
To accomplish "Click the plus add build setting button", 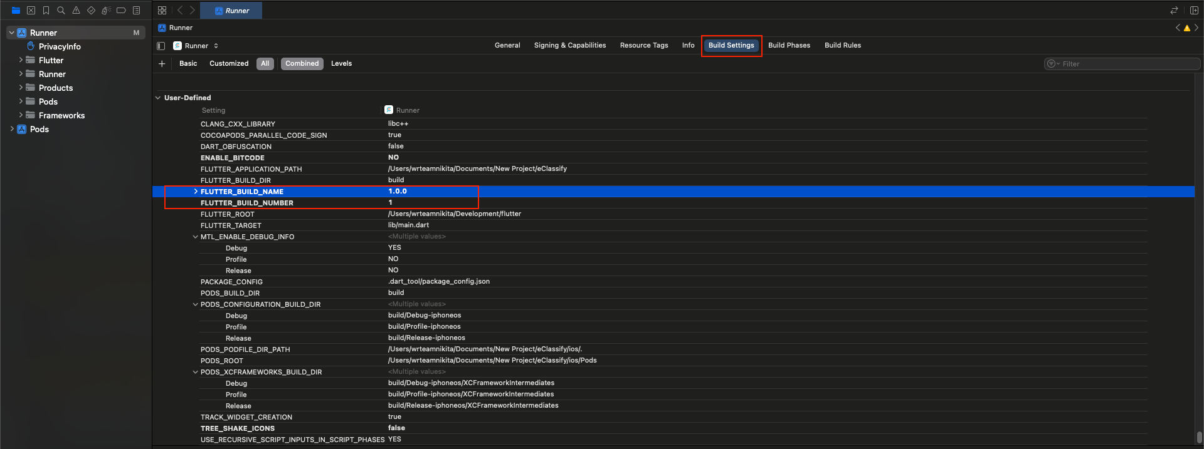I will [x=162, y=64].
